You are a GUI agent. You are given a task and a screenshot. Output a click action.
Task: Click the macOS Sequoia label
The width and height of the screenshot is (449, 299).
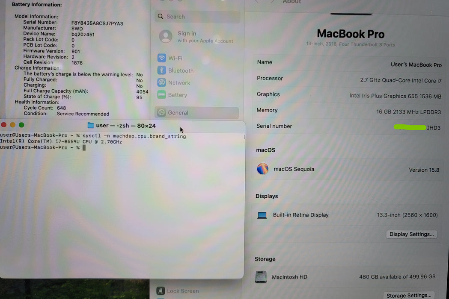pyautogui.click(x=294, y=169)
